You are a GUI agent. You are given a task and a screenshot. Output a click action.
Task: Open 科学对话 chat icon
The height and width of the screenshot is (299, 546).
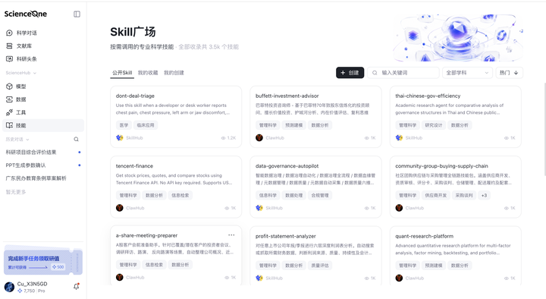[x=9, y=33]
